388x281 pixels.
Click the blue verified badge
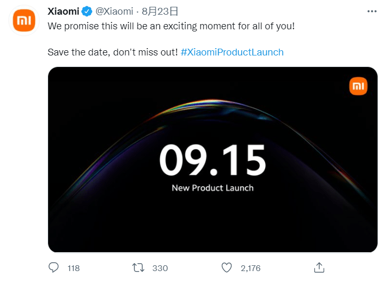pos(87,12)
